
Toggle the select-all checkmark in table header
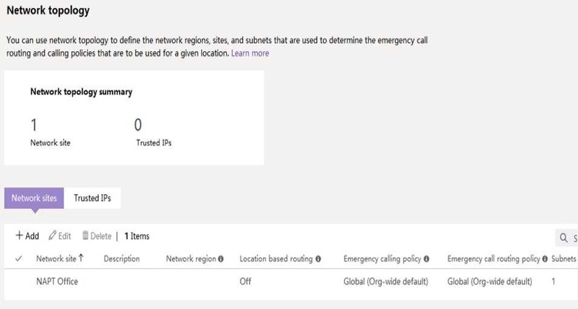[19, 259]
